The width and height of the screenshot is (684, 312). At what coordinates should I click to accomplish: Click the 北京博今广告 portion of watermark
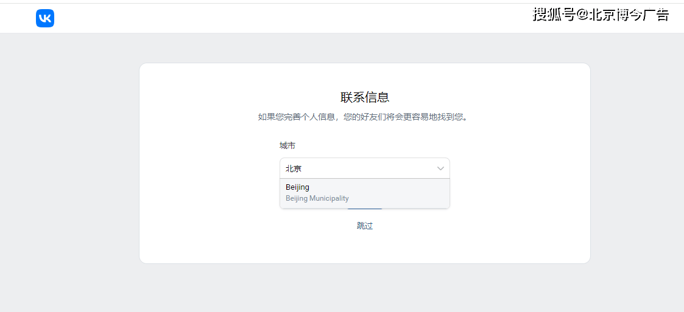(629, 15)
